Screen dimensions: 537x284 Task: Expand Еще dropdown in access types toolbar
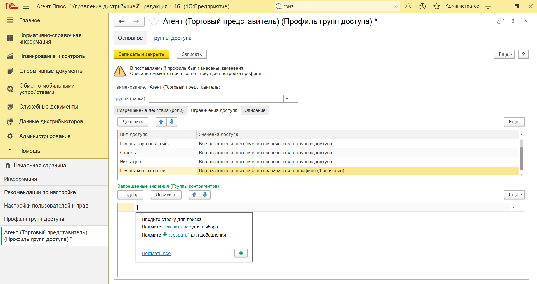point(514,122)
